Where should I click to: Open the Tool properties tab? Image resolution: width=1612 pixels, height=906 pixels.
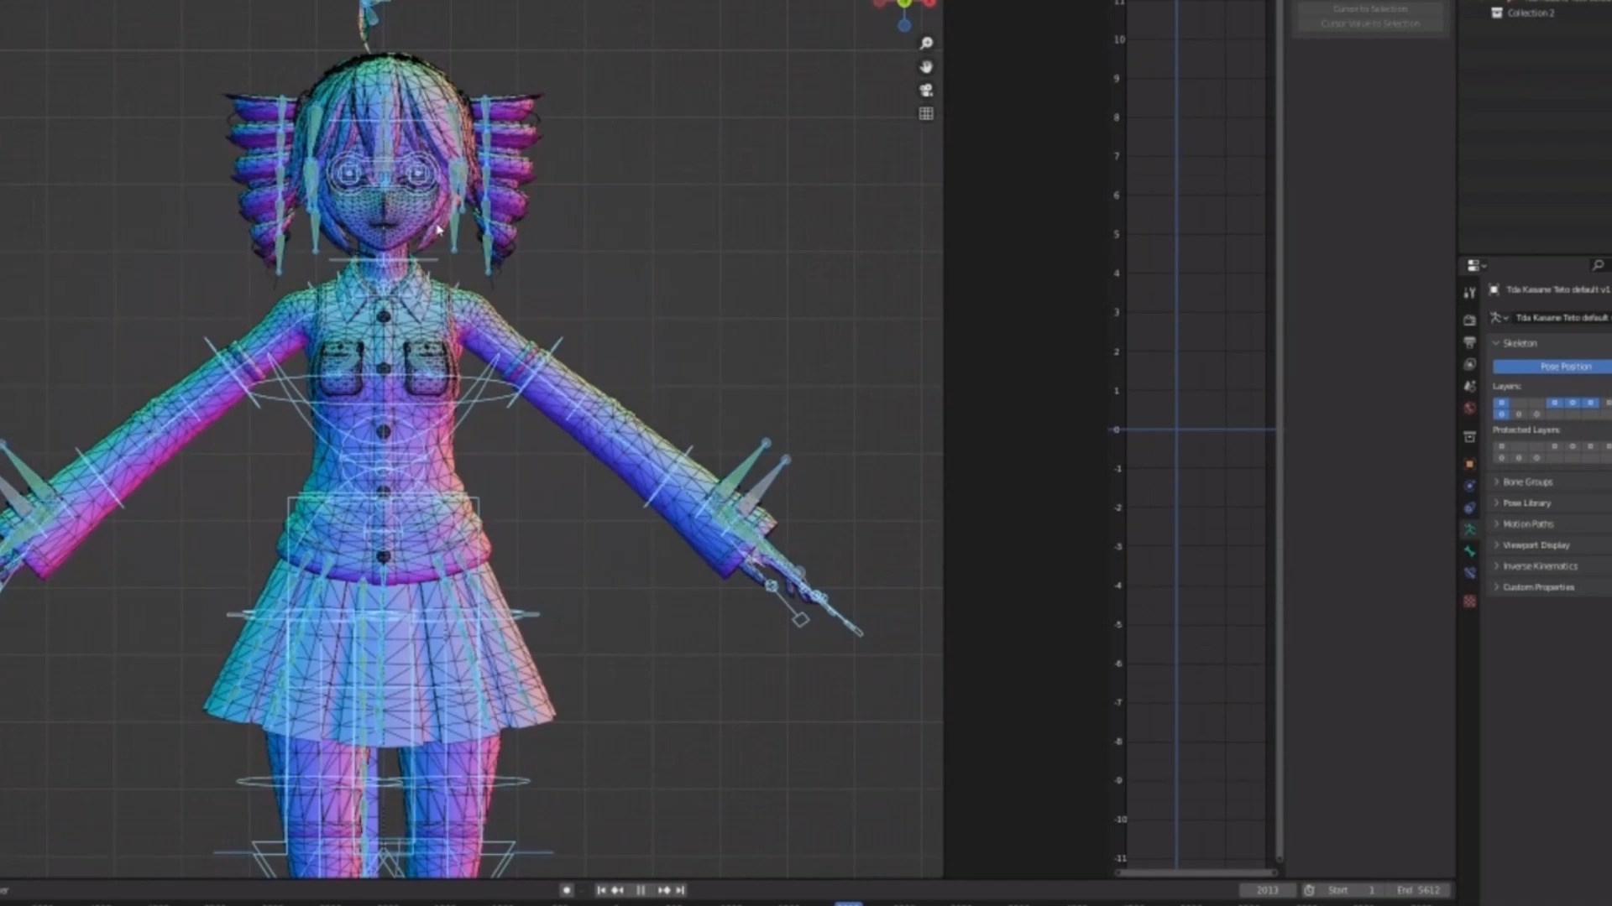pyautogui.click(x=1469, y=294)
